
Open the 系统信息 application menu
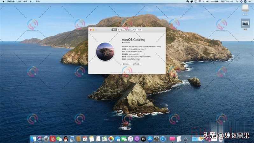(x=11, y=1)
